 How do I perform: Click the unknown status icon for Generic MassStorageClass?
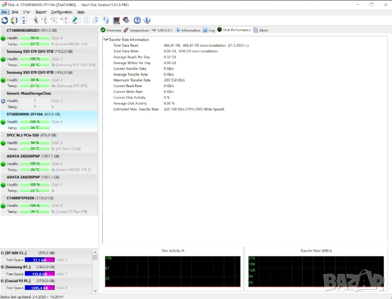coord(4,100)
